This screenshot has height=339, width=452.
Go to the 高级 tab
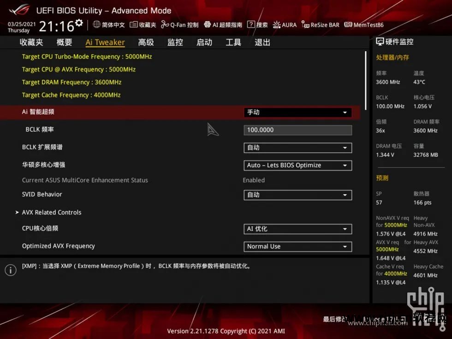click(x=146, y=42)
